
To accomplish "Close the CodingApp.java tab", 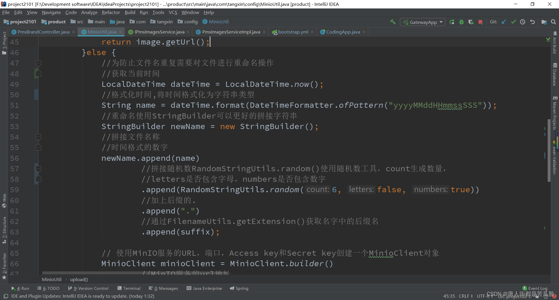I will (364, 32).
